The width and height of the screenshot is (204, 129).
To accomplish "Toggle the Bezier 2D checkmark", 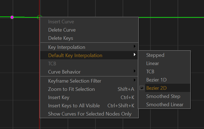I will (142, 88).
